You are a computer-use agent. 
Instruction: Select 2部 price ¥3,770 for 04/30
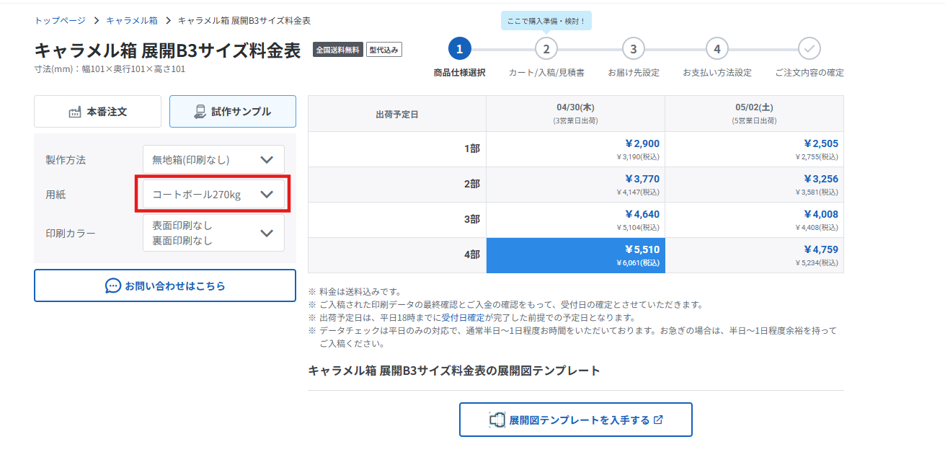click(x=575, y=185)
